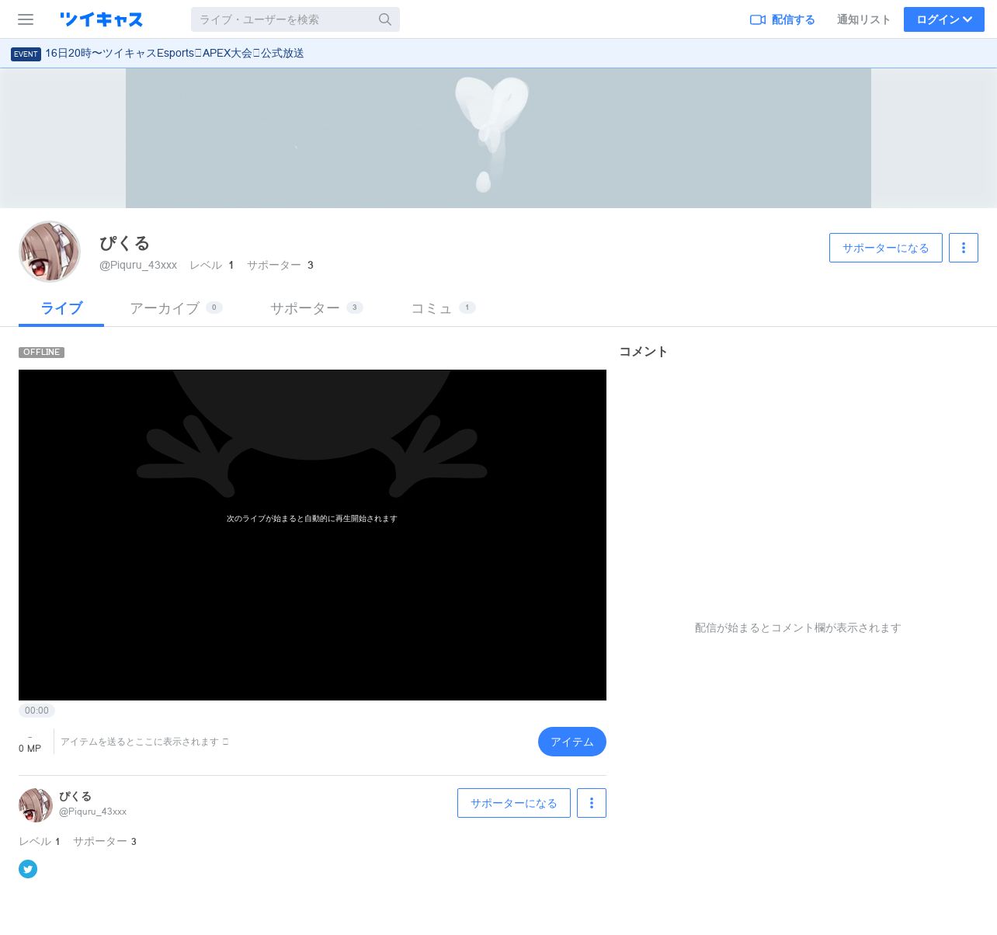Click the 0 MP points display
The width and height of the screenshot is (997, 935).
click(x=30, y=749)
